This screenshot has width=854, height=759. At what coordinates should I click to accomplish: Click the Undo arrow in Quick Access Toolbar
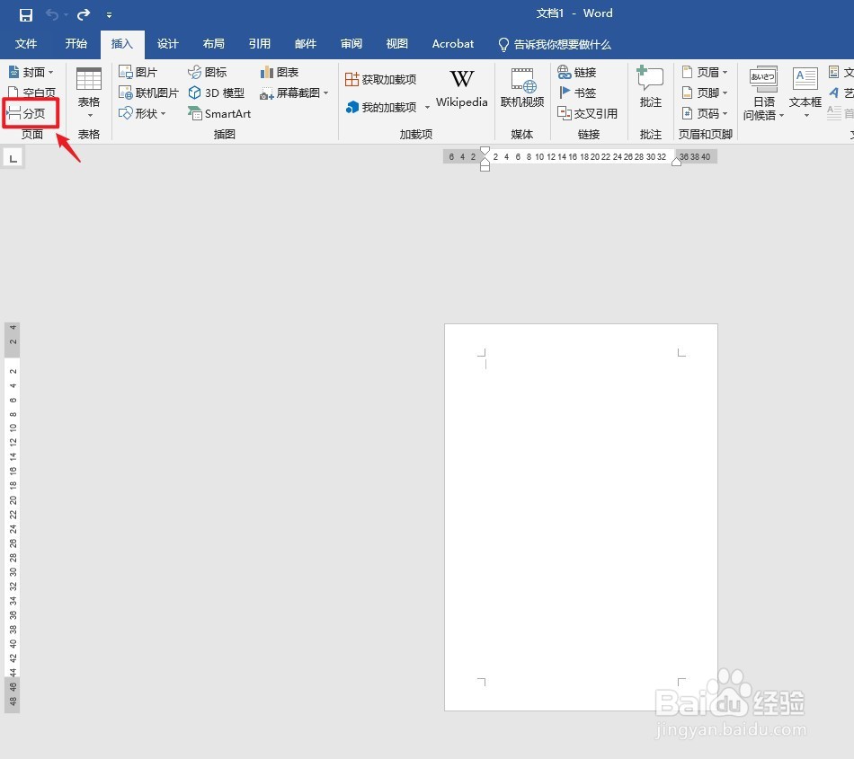[x=52, y=13]
